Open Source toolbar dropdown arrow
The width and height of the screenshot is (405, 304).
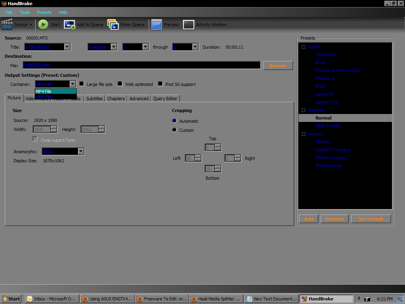pyautogui.click(x=31, y=25)
